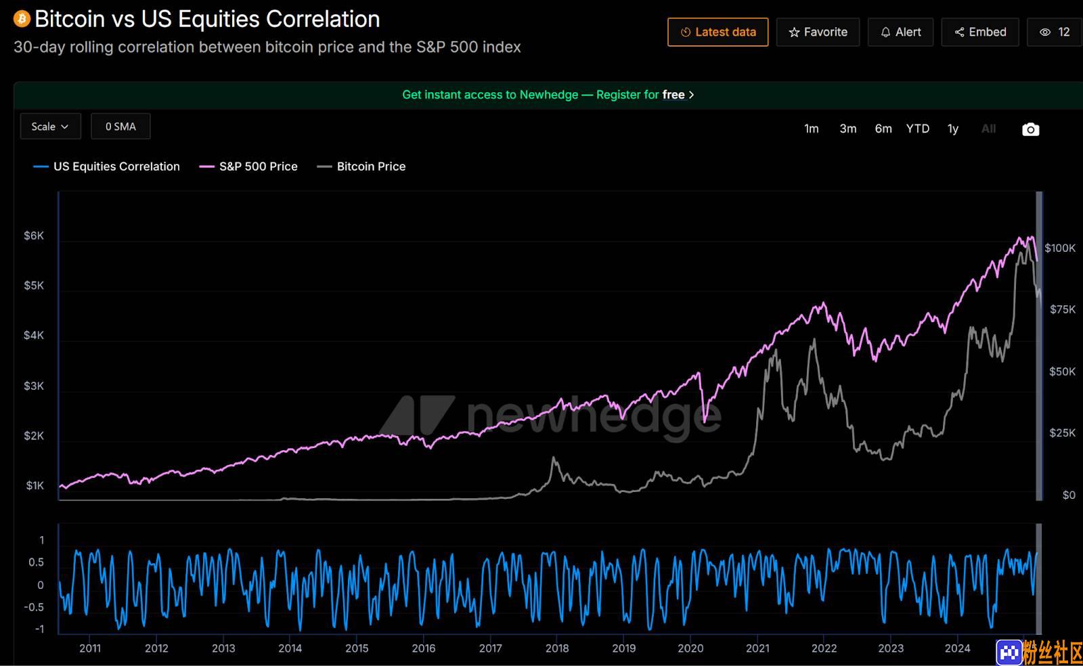Viewport: 1083px width, 666px height.
Task: Click the orange Bitcoin logo icon
Action: pyautogui.click(x=22, y=19)
